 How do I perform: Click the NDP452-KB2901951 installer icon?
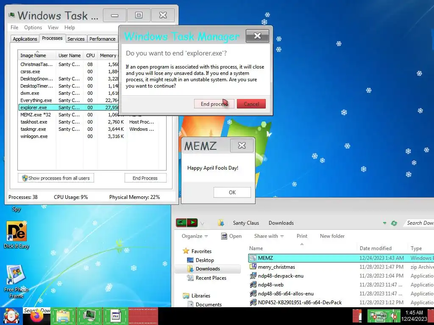point(253,302)
